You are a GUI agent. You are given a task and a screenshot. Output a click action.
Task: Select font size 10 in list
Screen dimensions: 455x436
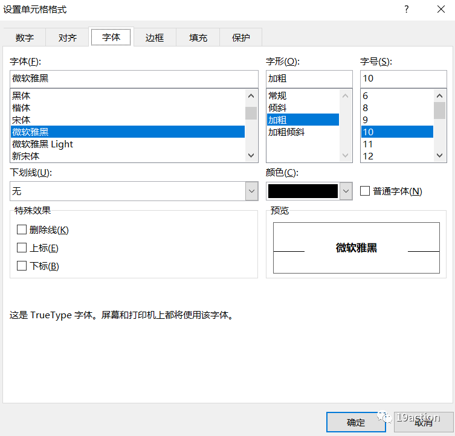[x=397, y=132]
